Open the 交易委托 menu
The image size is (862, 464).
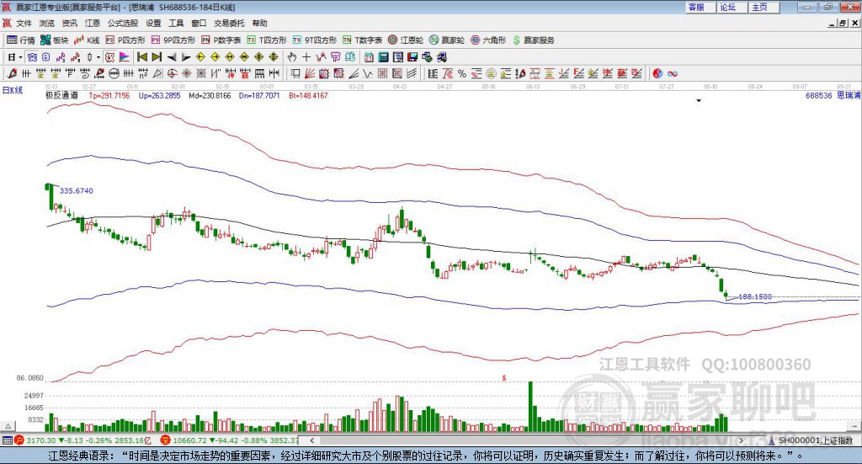pos(229,23)
